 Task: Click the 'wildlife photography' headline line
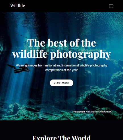pos(62,54)
